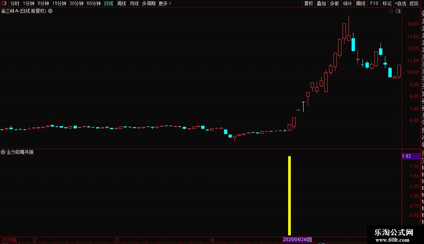Select the 30分钟 period tab
This screenshot has width=424, height=244.
pyautogui.click(x=77, y=3)
